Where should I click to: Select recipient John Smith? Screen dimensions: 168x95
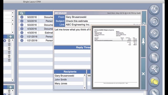click(x=69, y=80)
